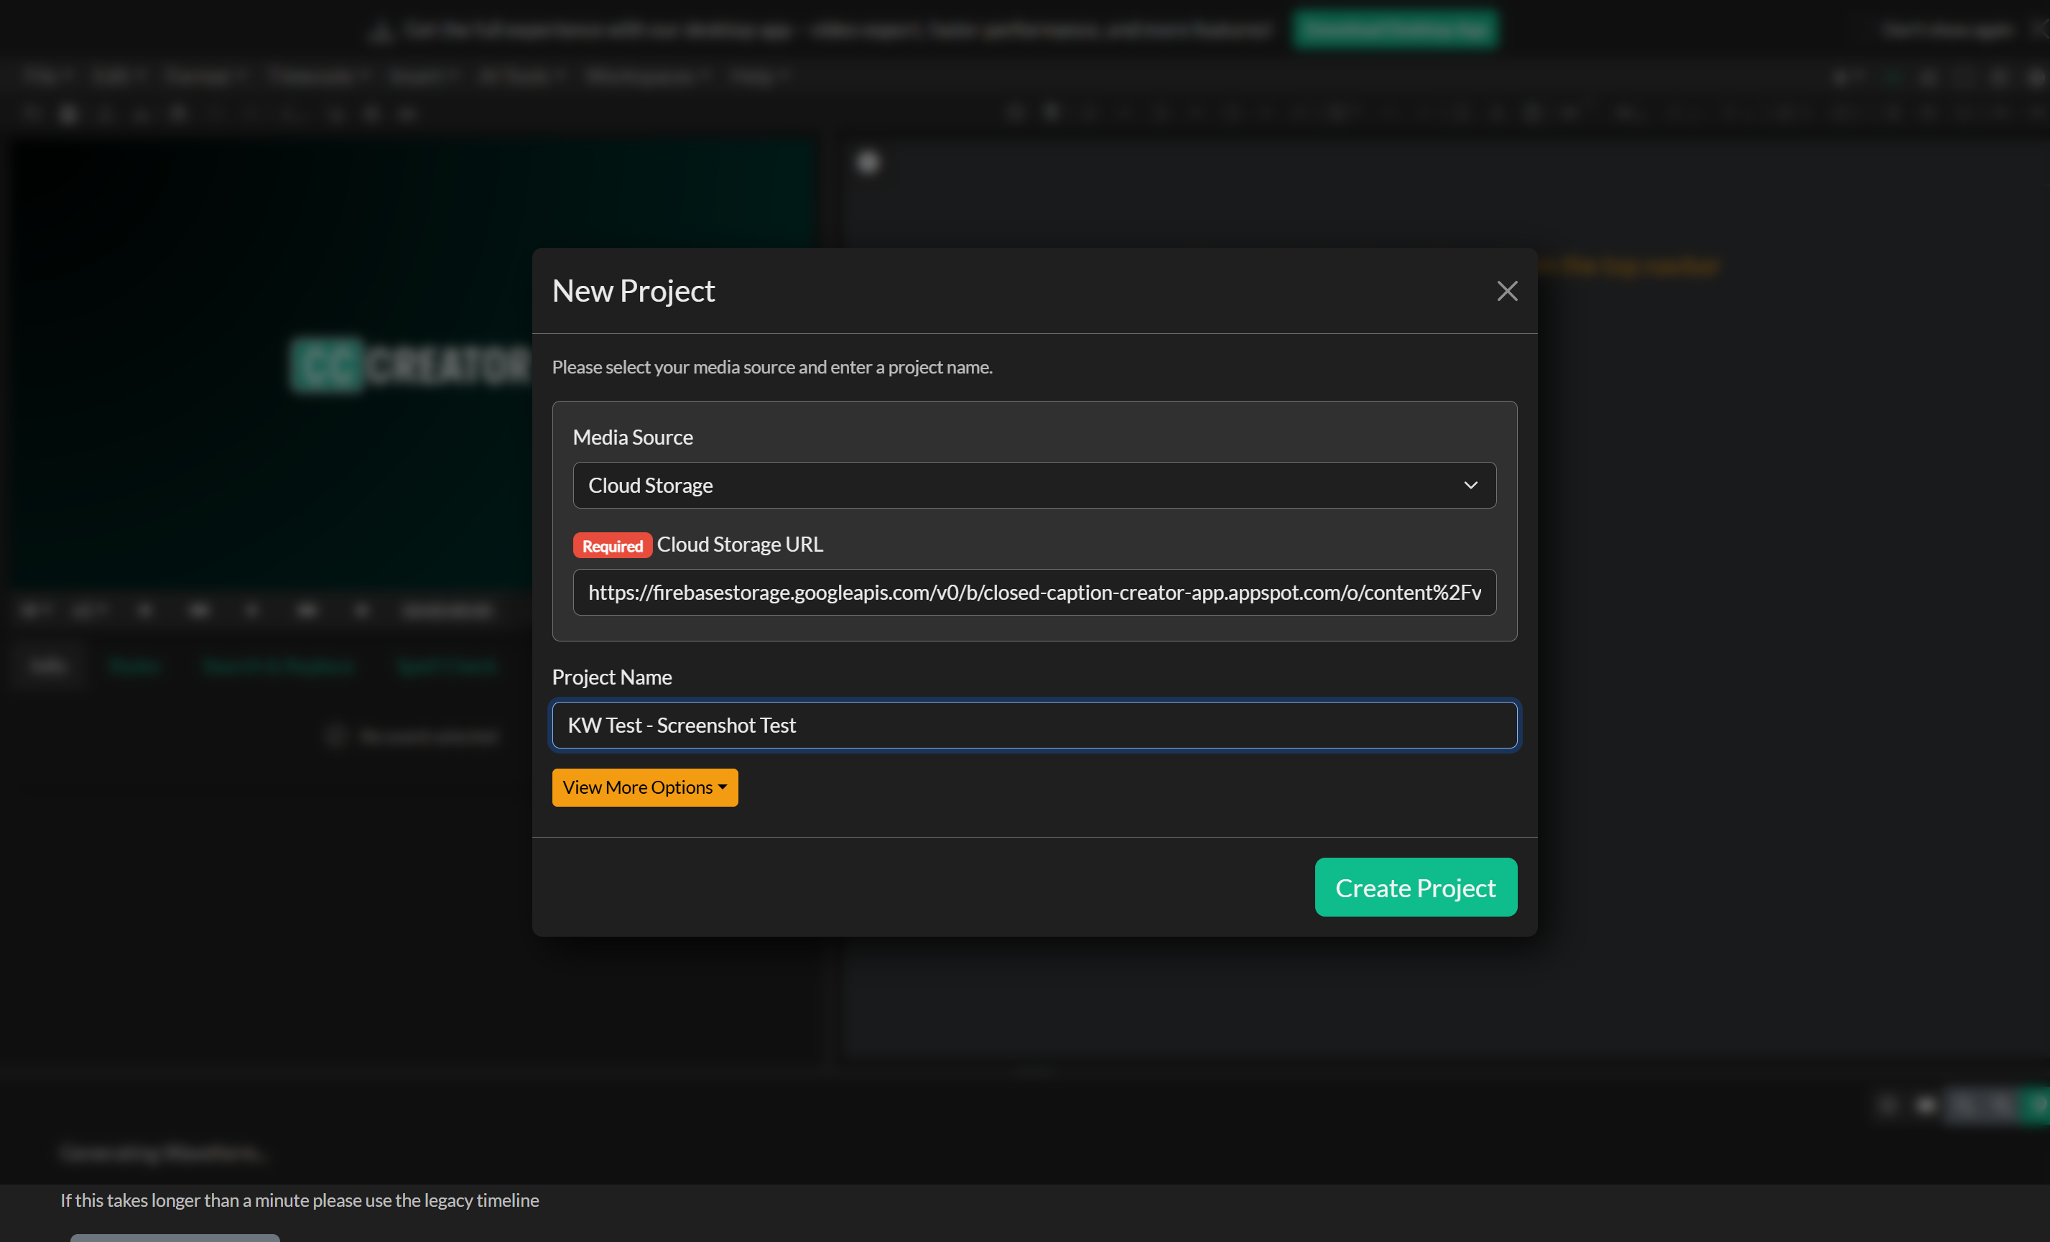Click the green status icon at the bottom right
2050x1242 pixels.
click(2040, 1105)
